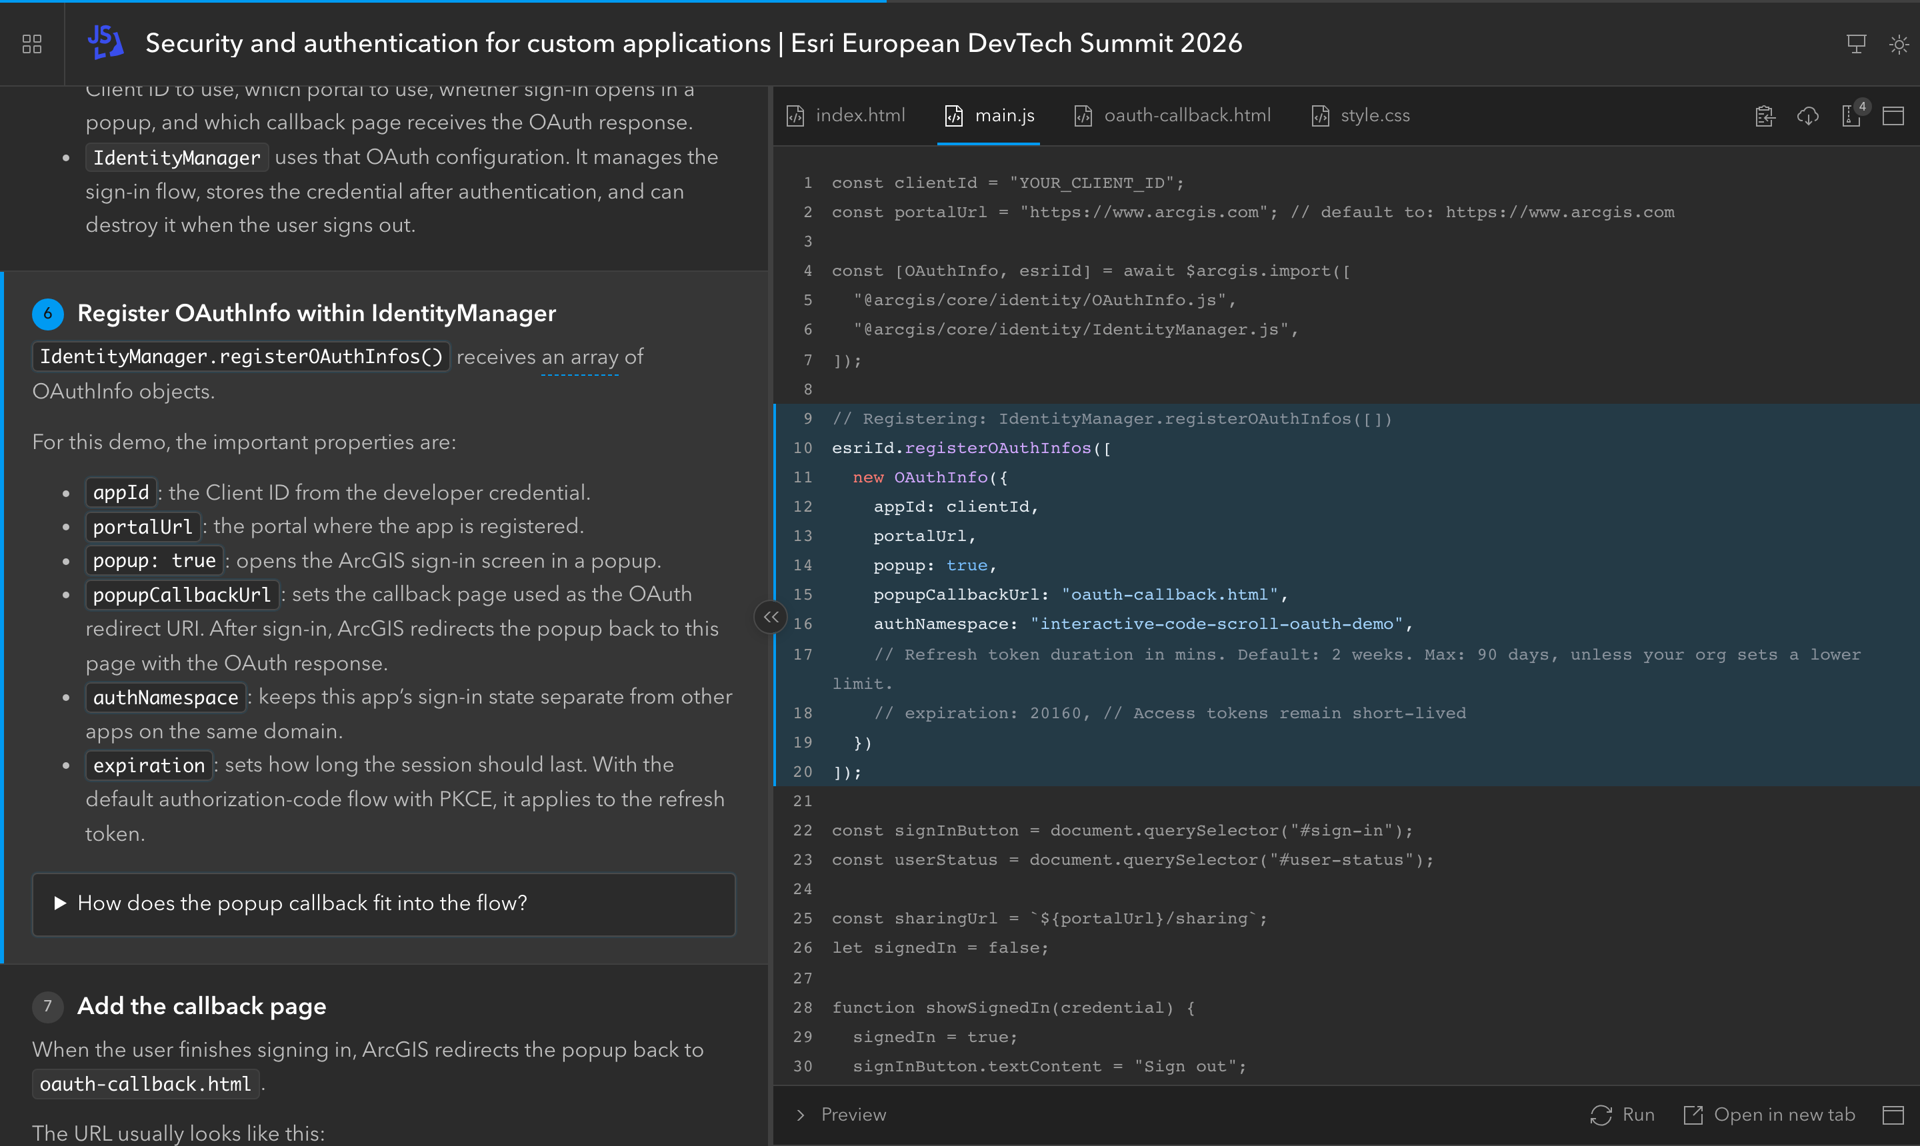
Task: Click the IdentityManager.registerOAuthInfos() code label
Action: [x=241, y=356]
